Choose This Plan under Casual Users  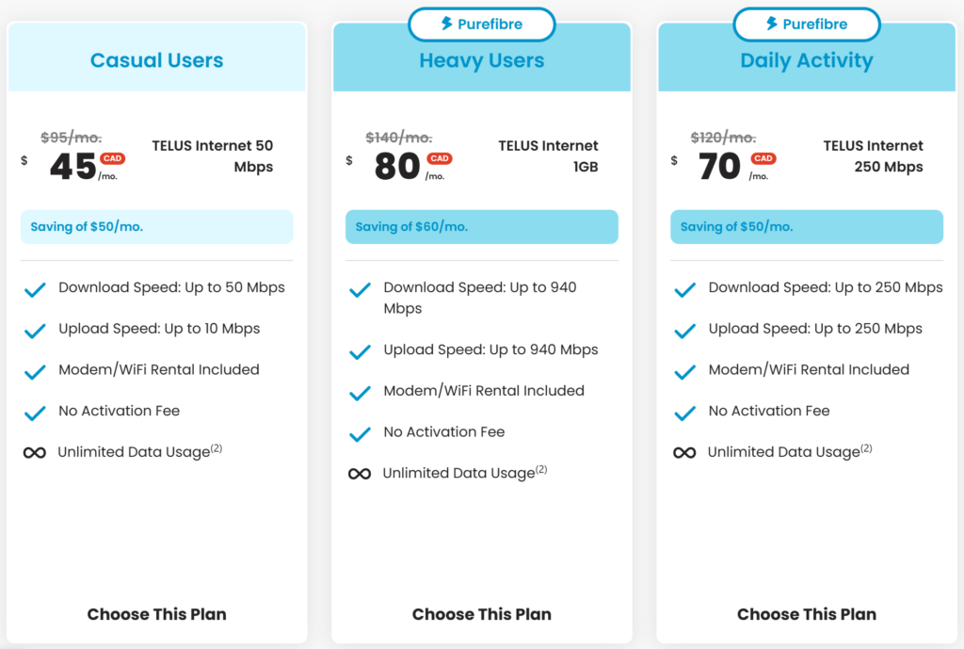pos(156,614)
